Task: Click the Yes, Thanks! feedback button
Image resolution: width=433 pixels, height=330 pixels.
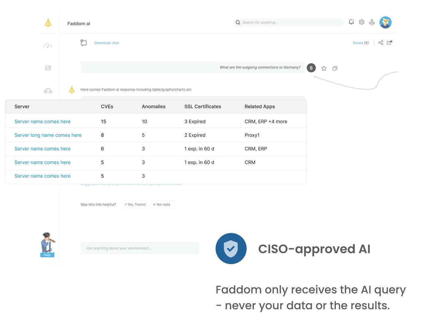Action: point(135,205)
